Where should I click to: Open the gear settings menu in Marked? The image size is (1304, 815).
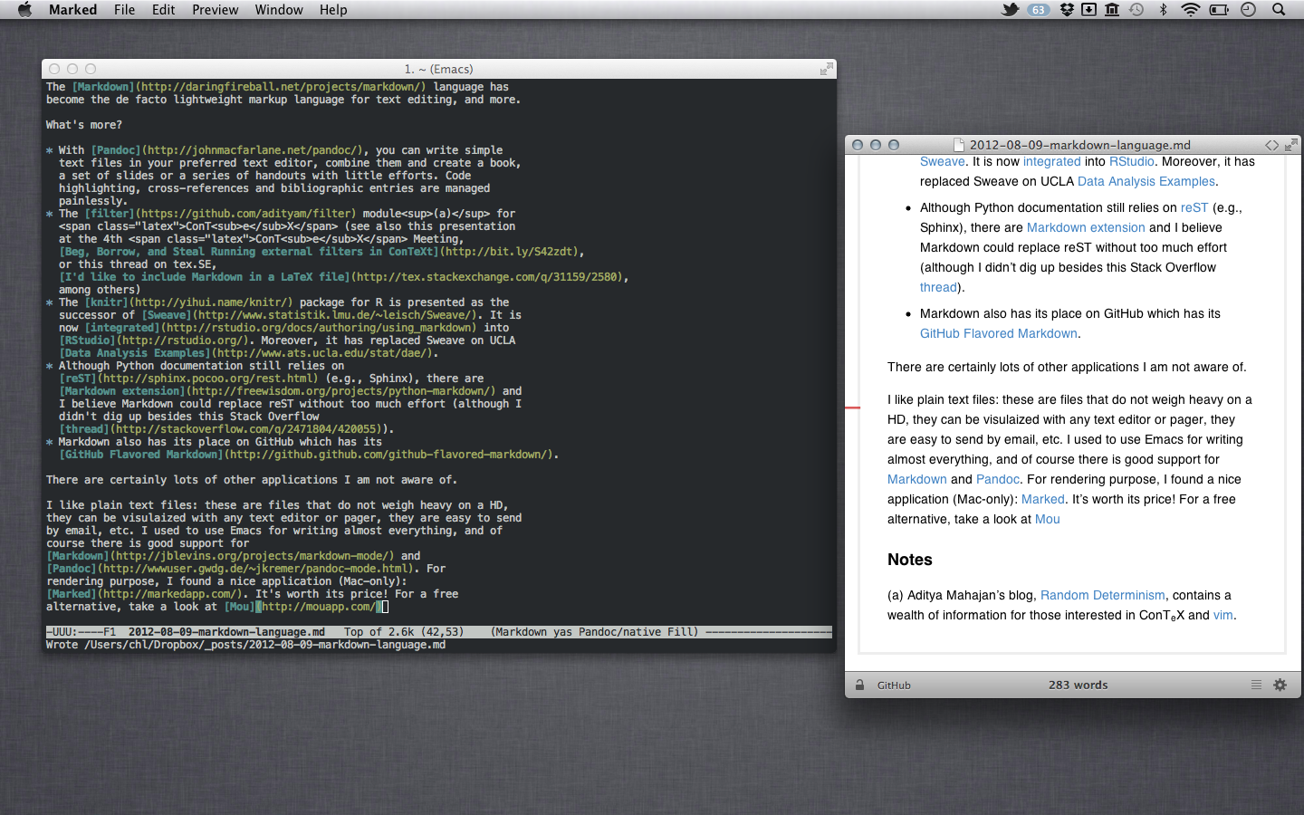click(x=1280, y=686)
